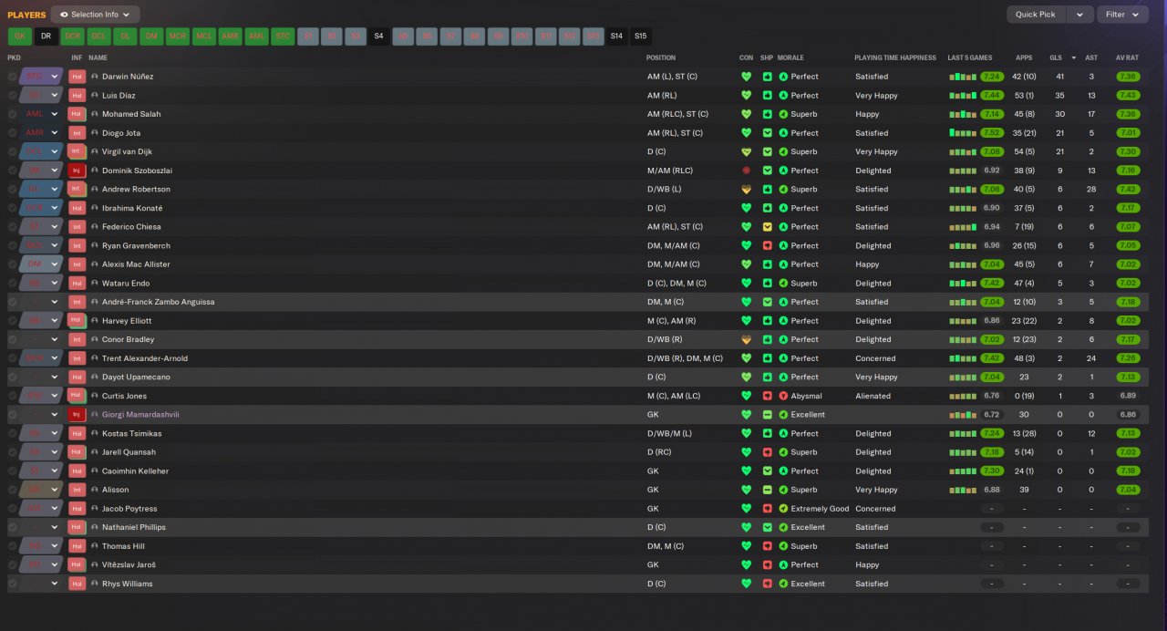Select the DM position slot
The height and width of the screenshot is (631, 1167).
click(151, 36)
